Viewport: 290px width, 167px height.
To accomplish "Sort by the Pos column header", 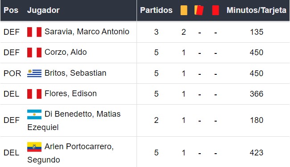I will click(x=11, y=10).
